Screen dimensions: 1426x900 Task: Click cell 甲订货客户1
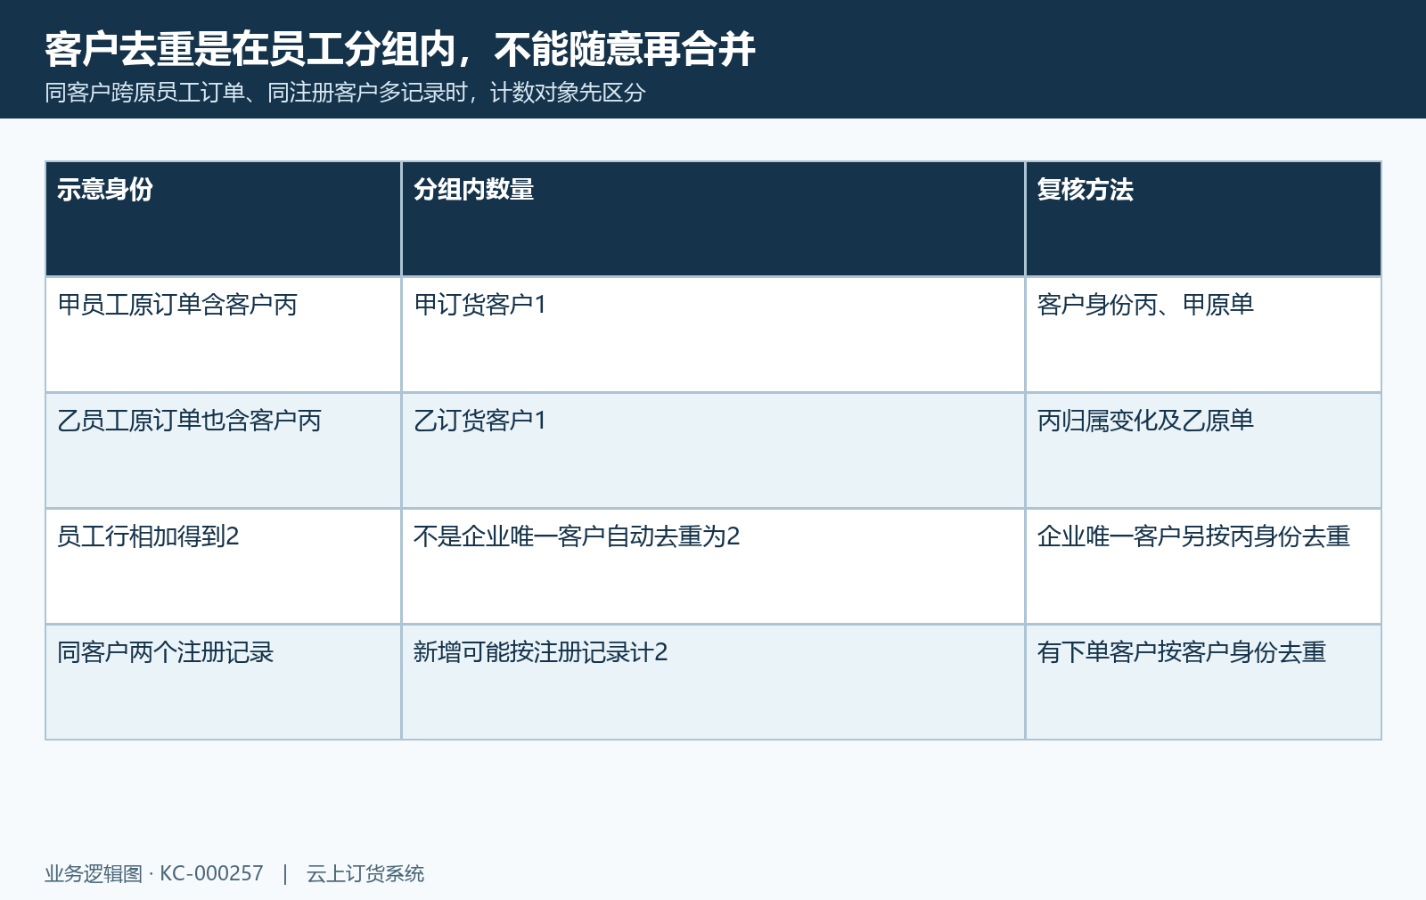point(713,335)
